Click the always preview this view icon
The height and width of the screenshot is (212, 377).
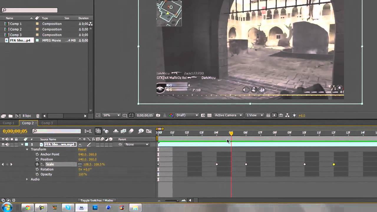(x=98, y=115)
